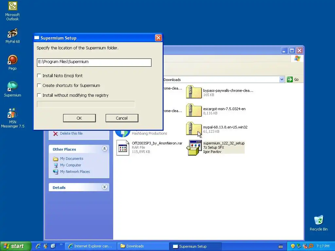
Task: Click the 7:17 PM clock
Action: 323,246
